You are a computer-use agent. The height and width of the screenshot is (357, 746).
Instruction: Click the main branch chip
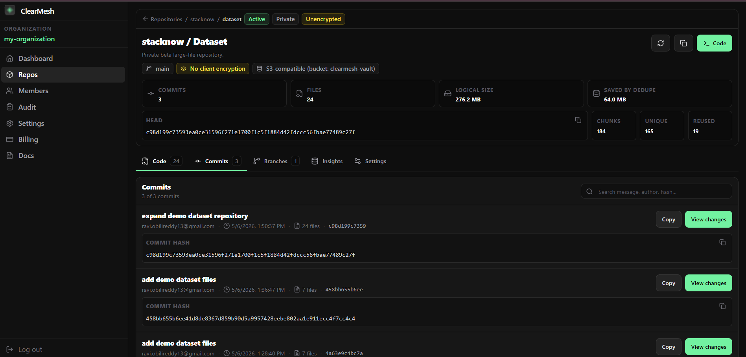[158, 69]
